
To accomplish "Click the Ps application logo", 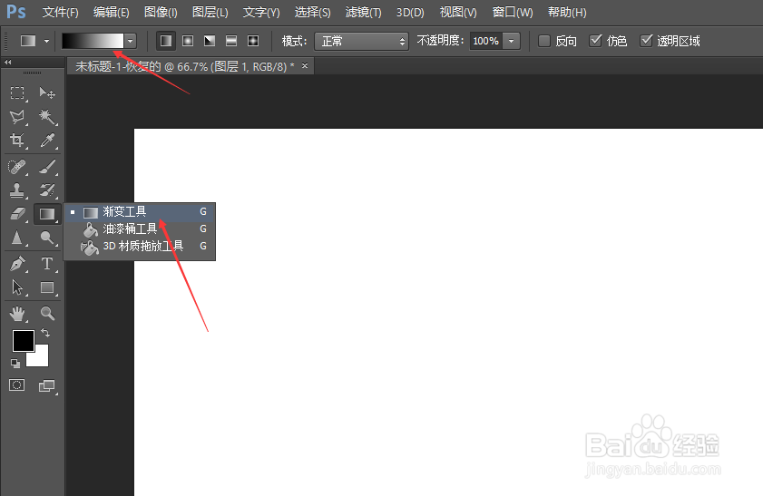I will pyautogui.click(x=16, y=11).
